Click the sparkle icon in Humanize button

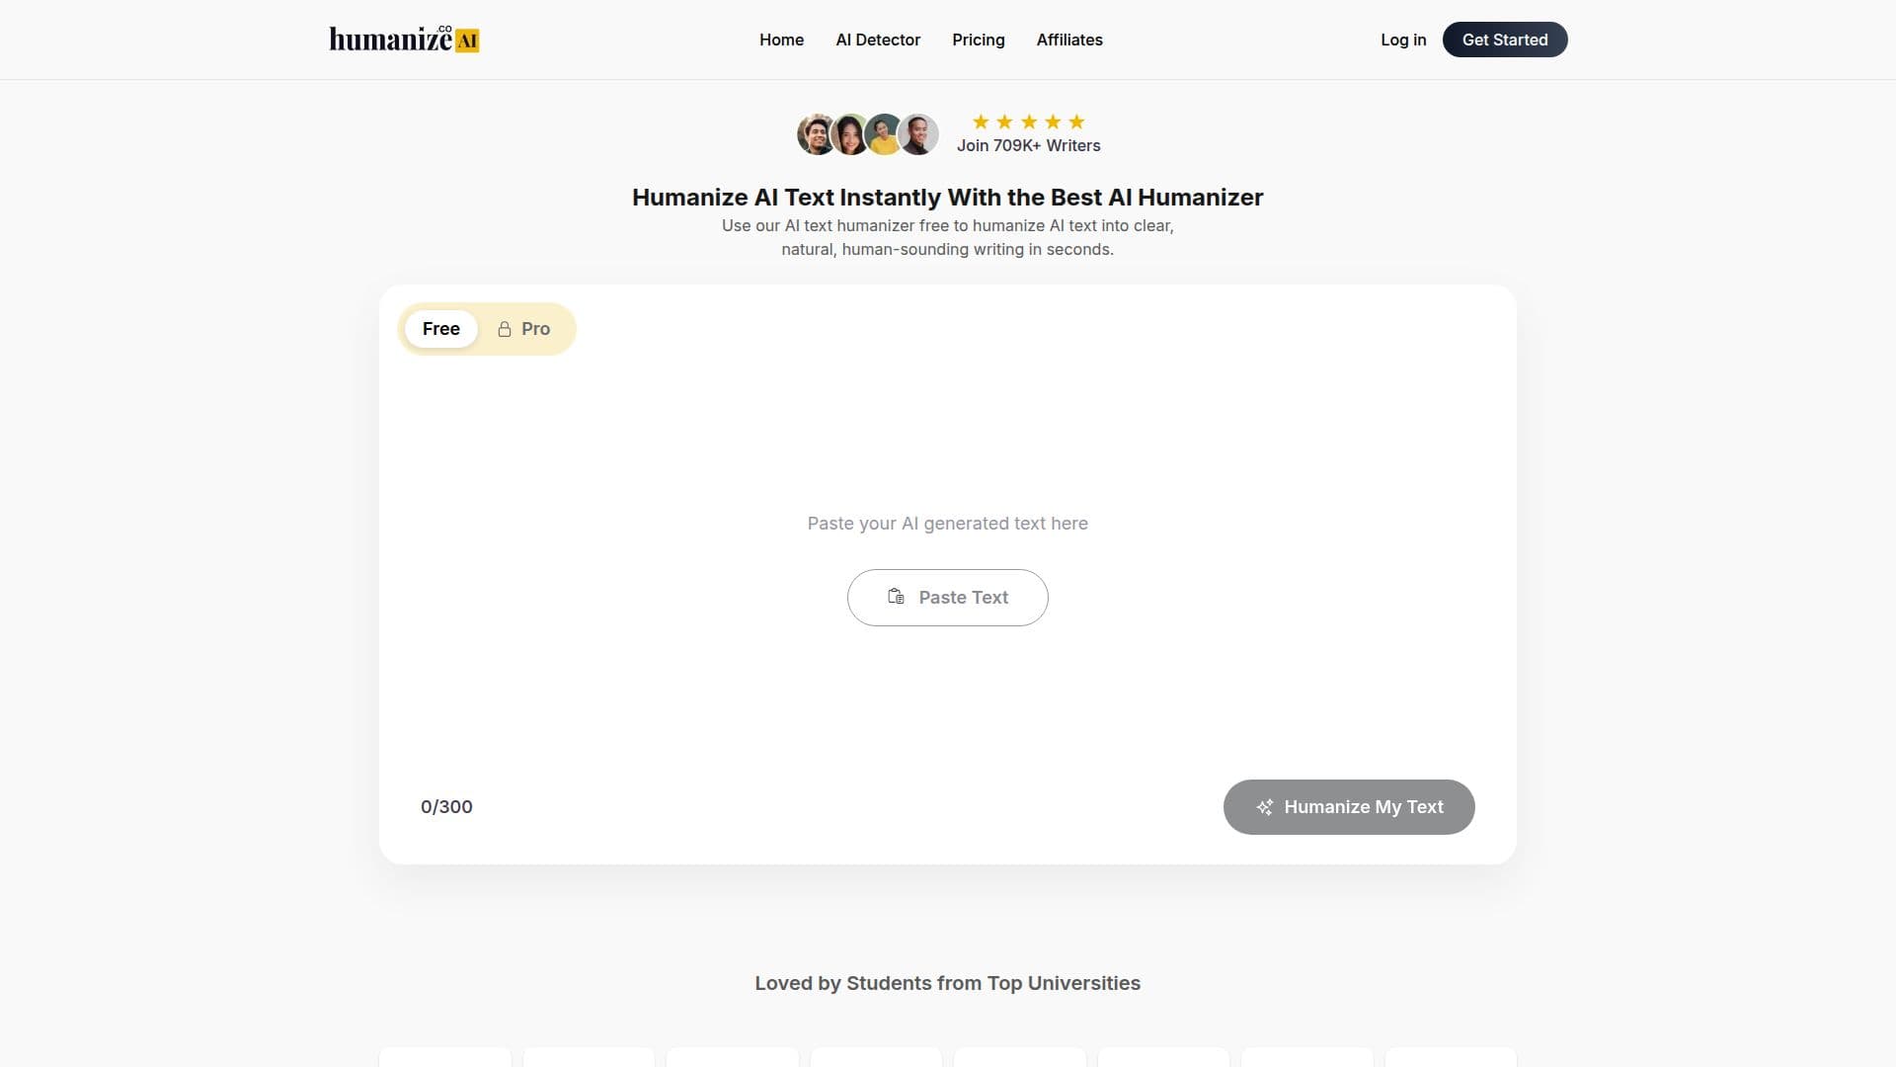pyautogui.click(x=1265, y=807)
